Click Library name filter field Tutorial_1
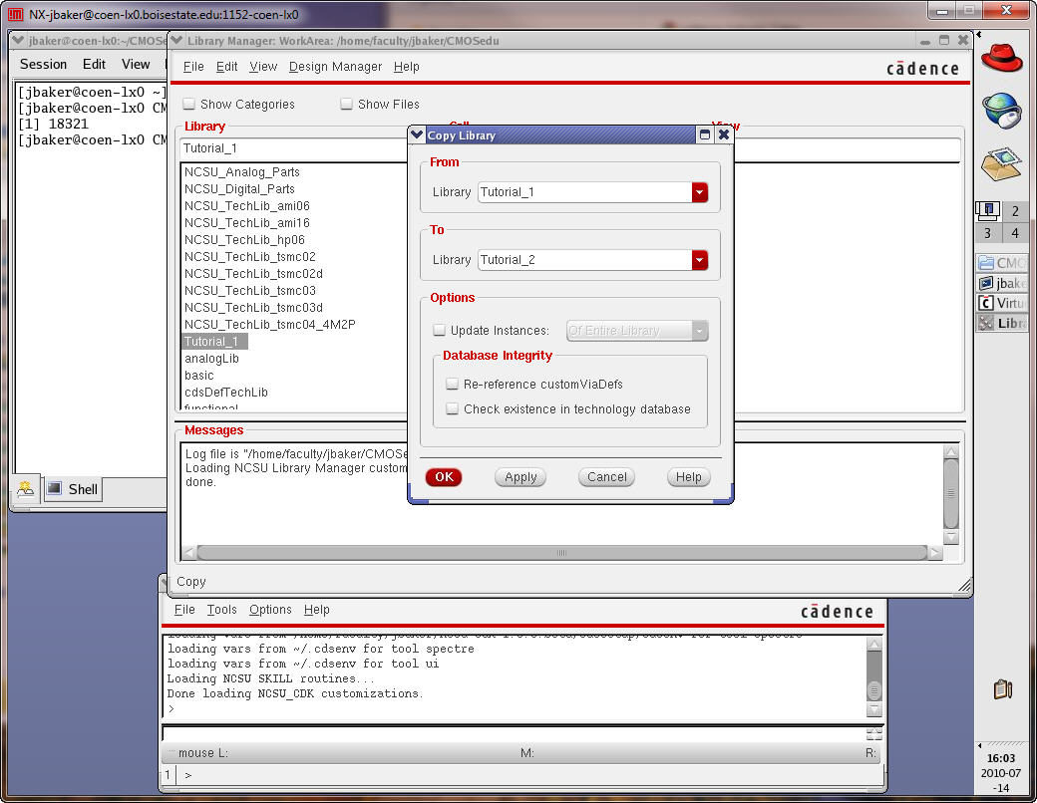This screenshot has height=803, width=1037. click(x=293, y=148)
